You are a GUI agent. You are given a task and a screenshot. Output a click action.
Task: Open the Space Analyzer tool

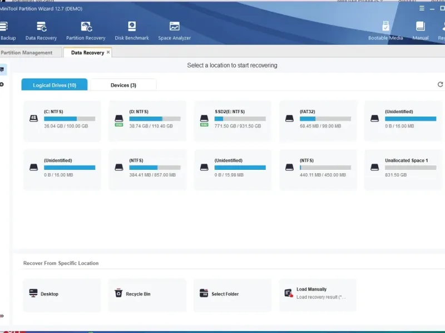(174, 31)
